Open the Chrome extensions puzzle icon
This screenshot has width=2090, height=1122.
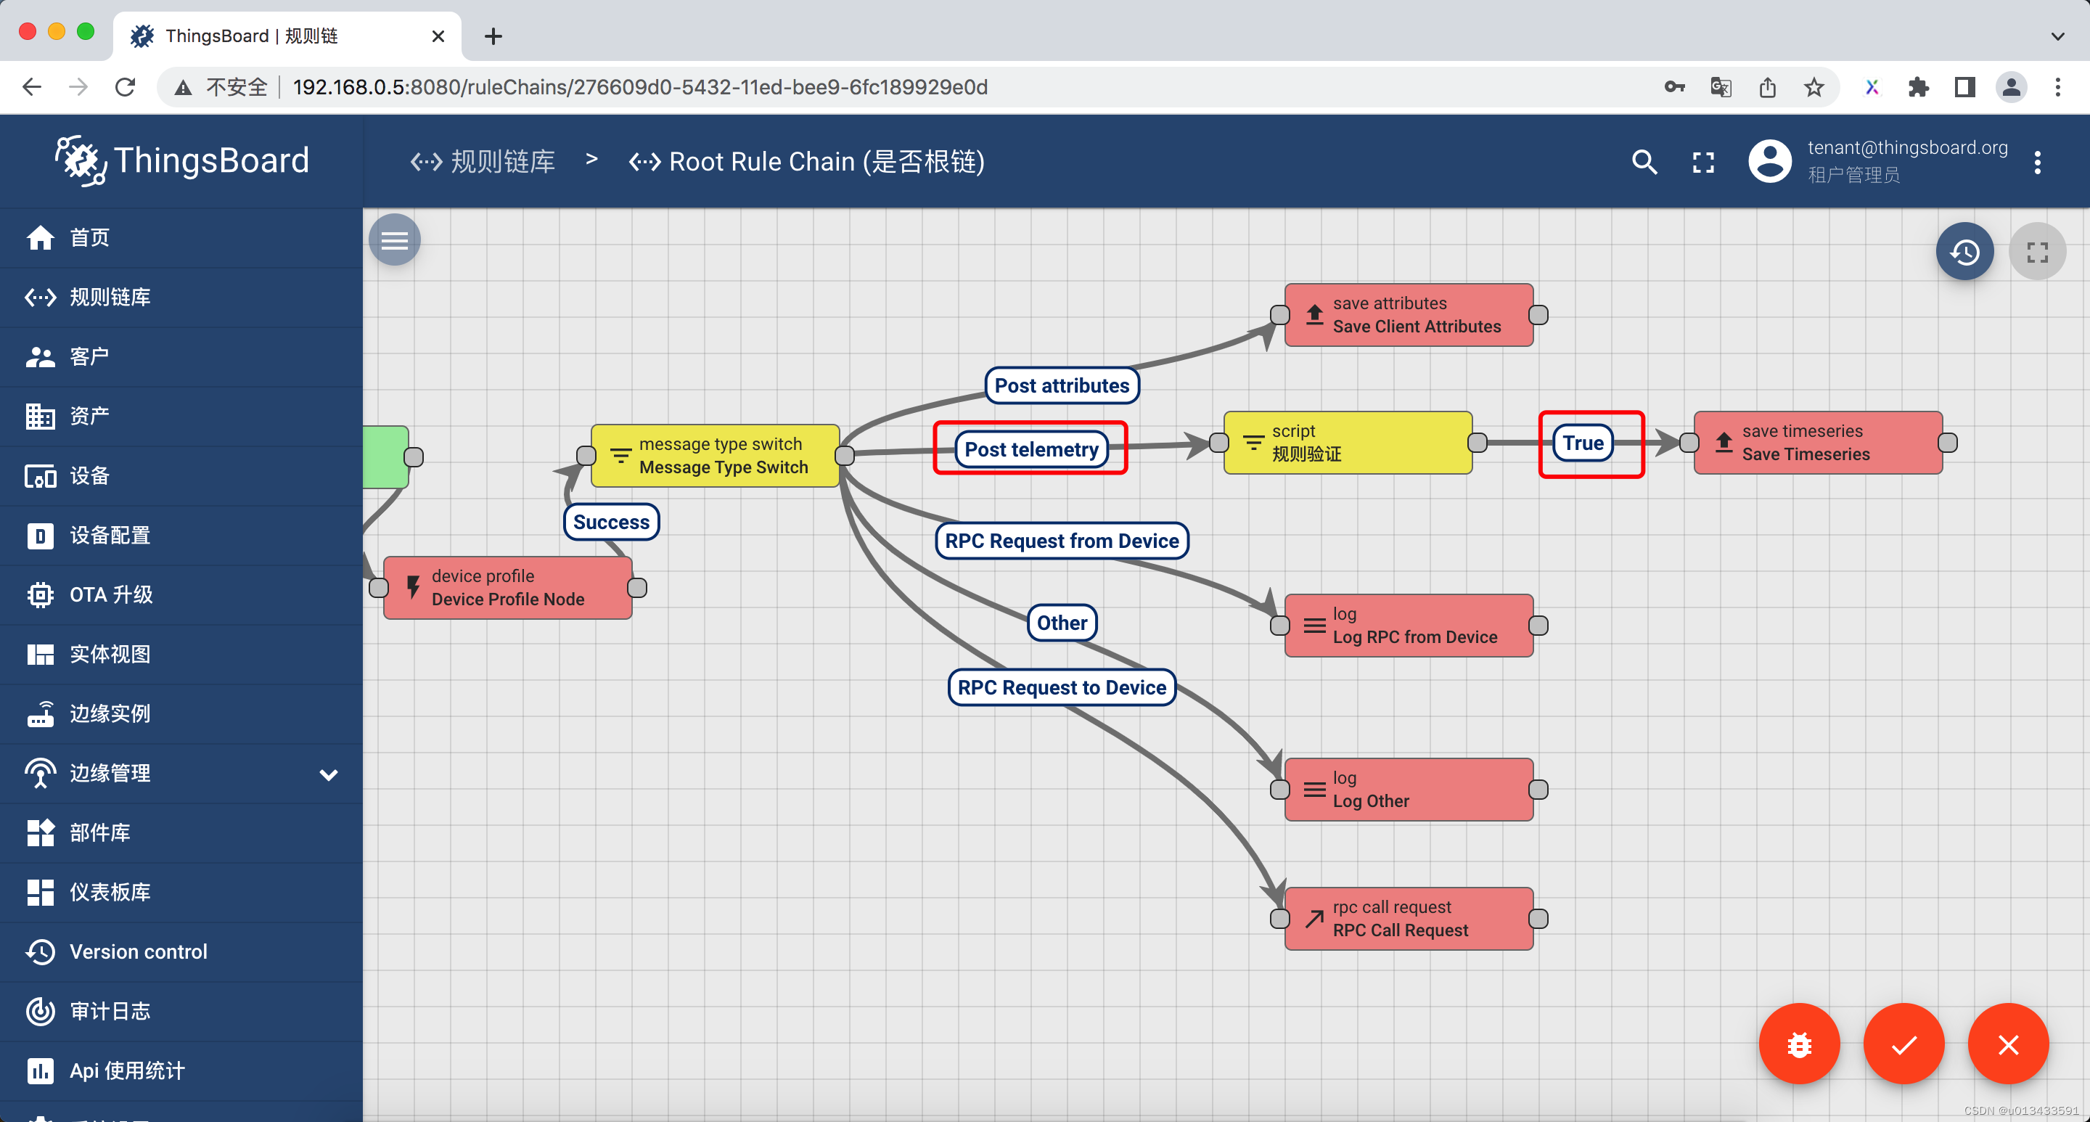coord(1918,87)
